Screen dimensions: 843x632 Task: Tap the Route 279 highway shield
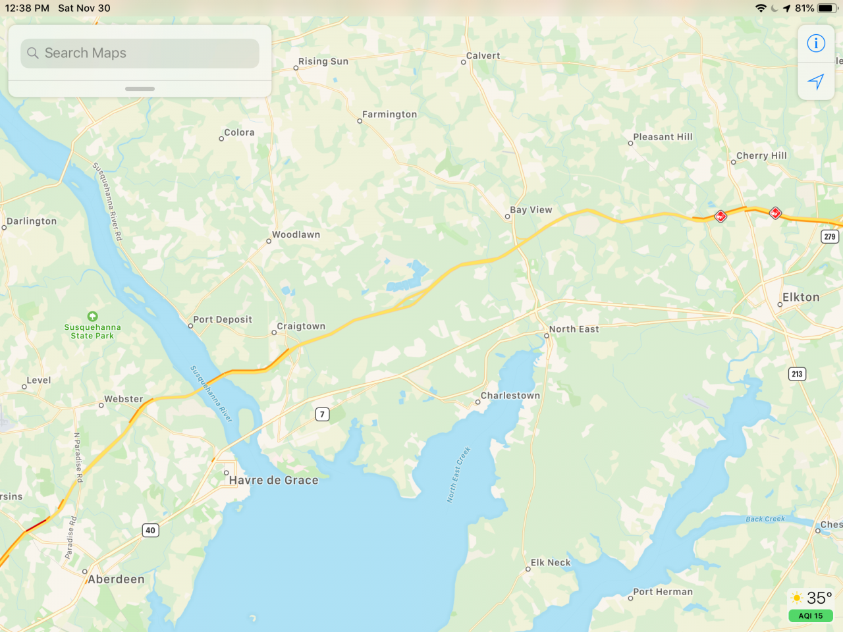pyautogui.click(x=830, y=236)
